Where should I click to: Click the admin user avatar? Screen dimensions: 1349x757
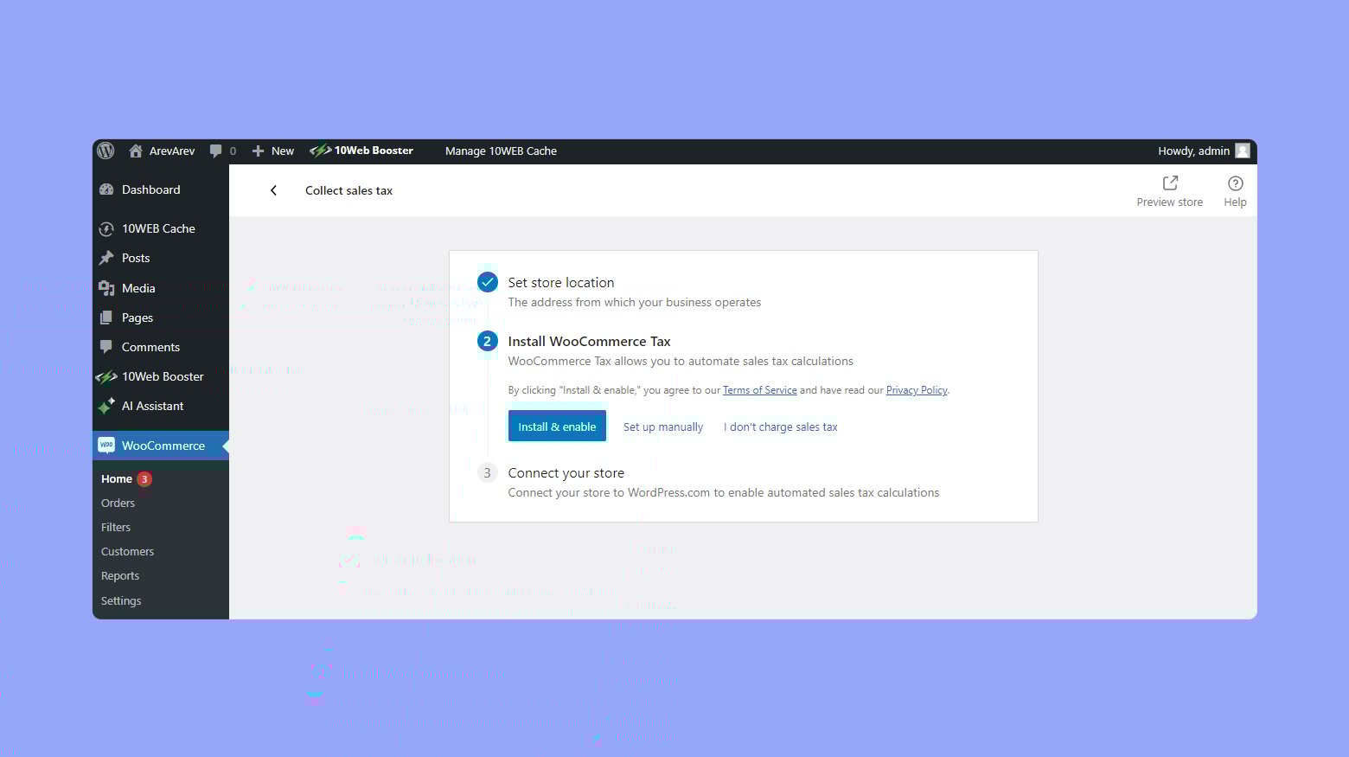coord(1242,151)
